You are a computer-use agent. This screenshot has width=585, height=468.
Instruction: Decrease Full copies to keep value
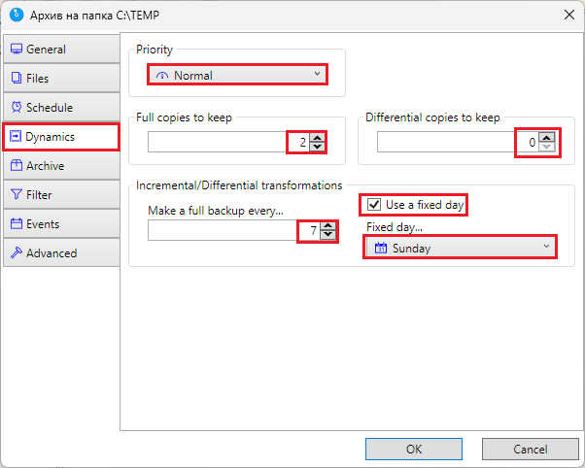point(317,147)
